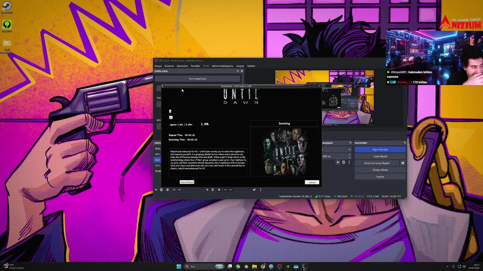Open Windows Start menu
The height and width of the screenshot is (271, 483).
179,266
